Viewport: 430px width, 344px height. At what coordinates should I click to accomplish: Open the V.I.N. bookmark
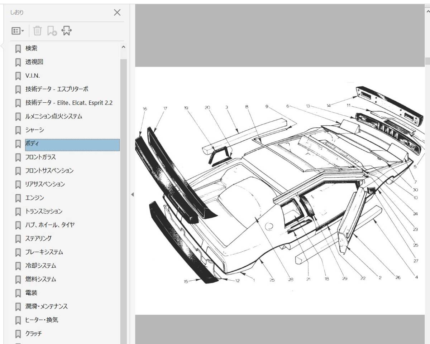pos(33,76)
